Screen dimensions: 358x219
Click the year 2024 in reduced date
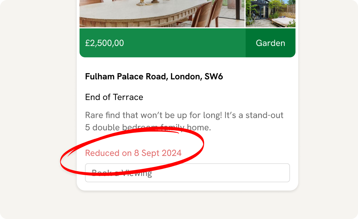[172, 153]
